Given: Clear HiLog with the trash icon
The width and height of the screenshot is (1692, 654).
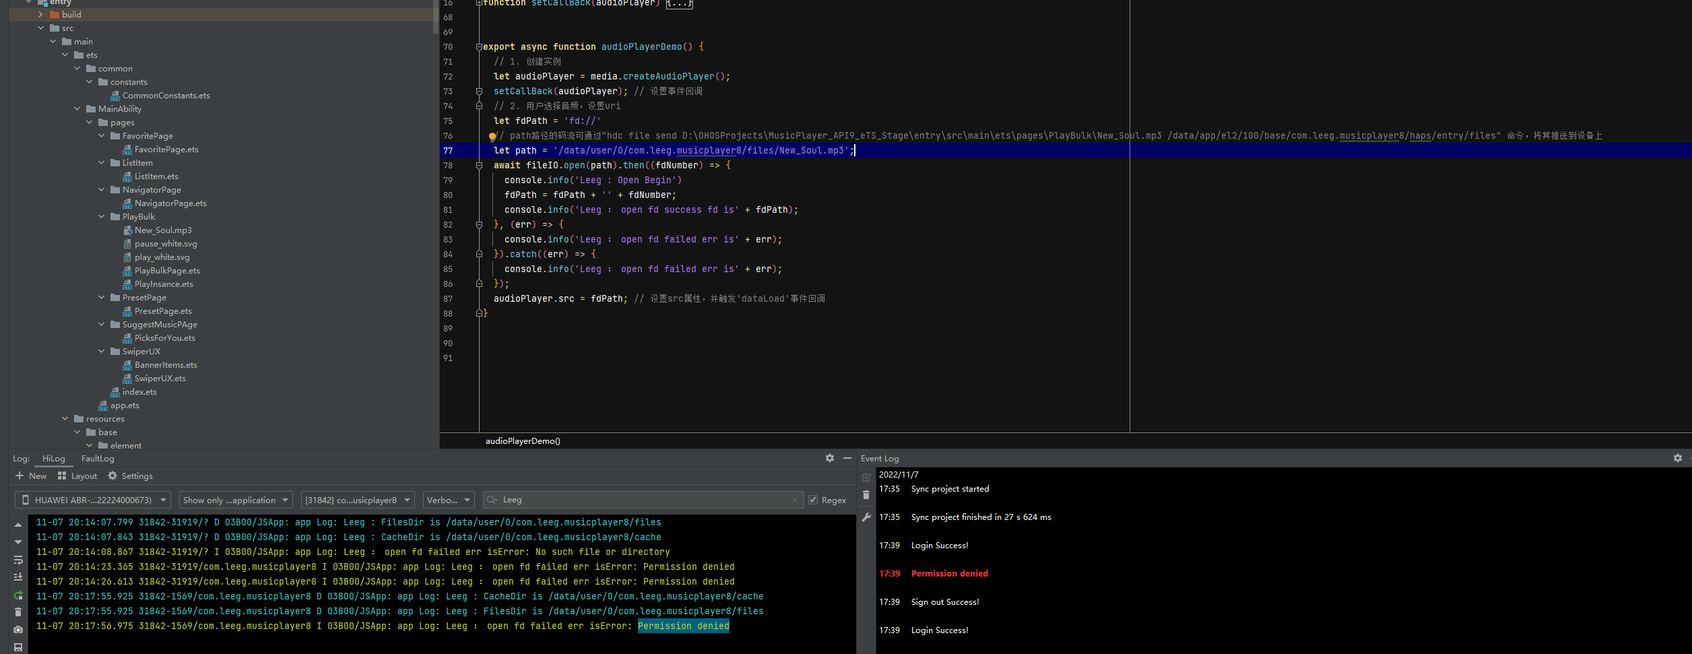Looking at the screenshot, I should [x=18, y=612].
